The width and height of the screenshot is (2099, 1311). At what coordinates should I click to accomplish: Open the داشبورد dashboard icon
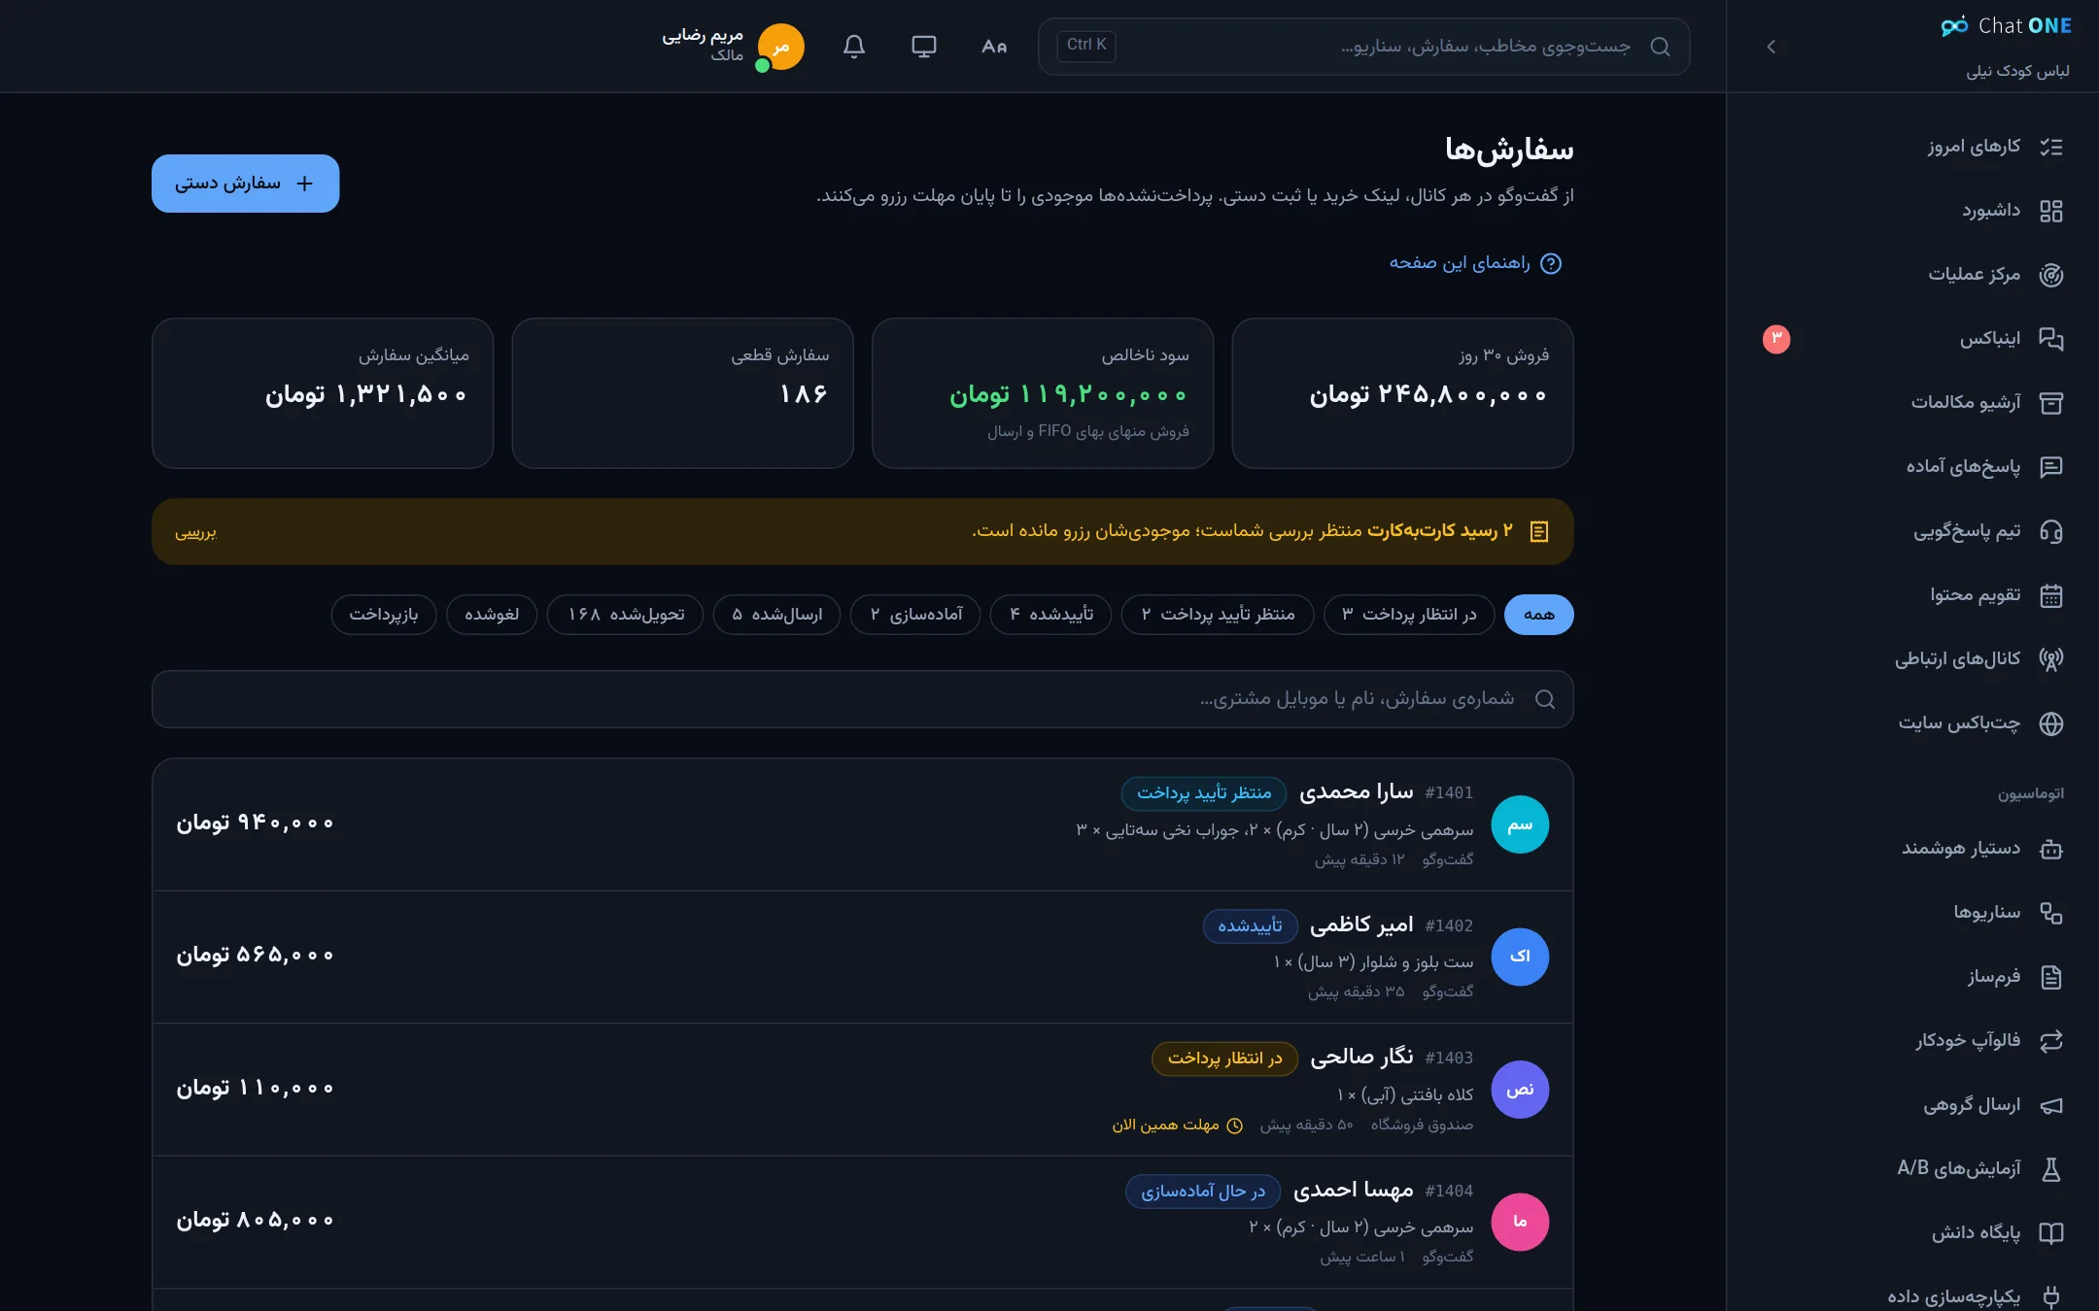[x=2050, y=211]
